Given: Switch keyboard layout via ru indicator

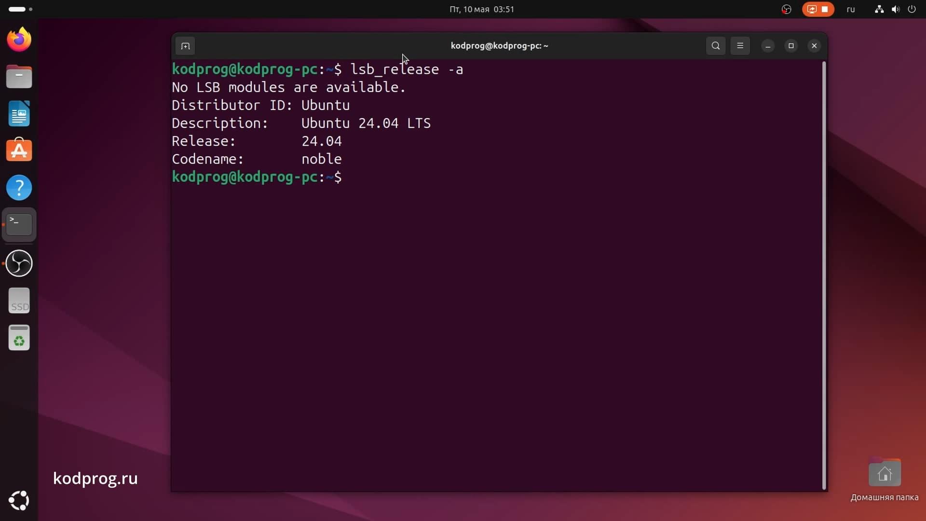Looking at the screenshot, I should pos(851,9).
